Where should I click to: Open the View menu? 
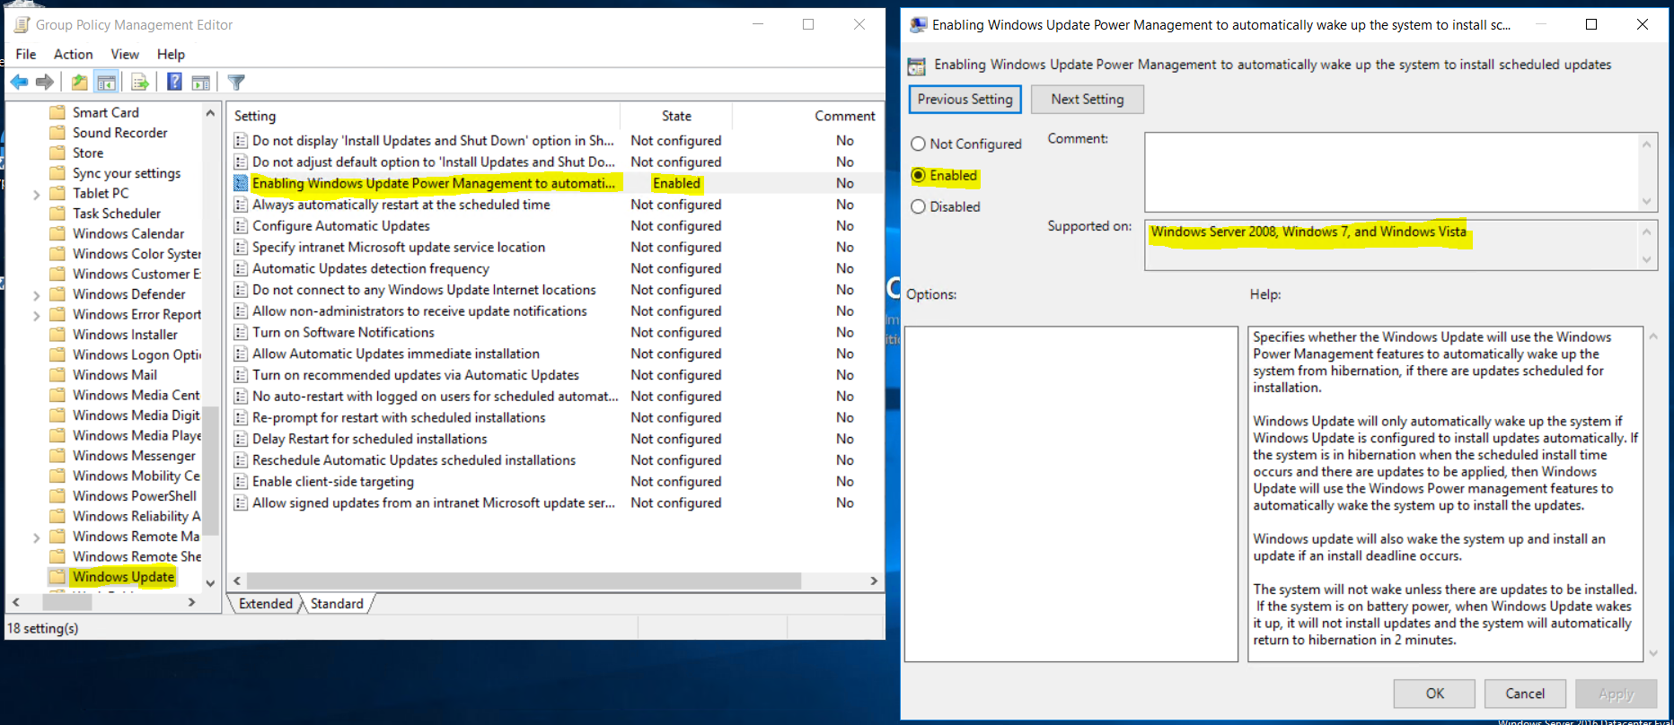point(125,54)
